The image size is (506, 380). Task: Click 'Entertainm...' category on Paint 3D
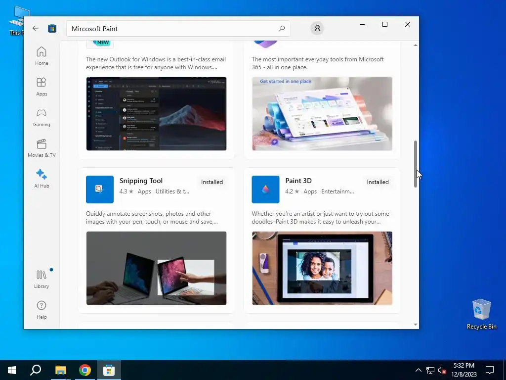[x=337, y=191]
